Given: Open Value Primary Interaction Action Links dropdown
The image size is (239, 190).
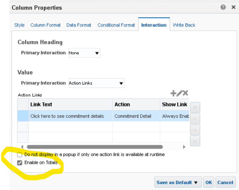Looking at the screenshot, I should pyautogui.click(x=97, y=83).
